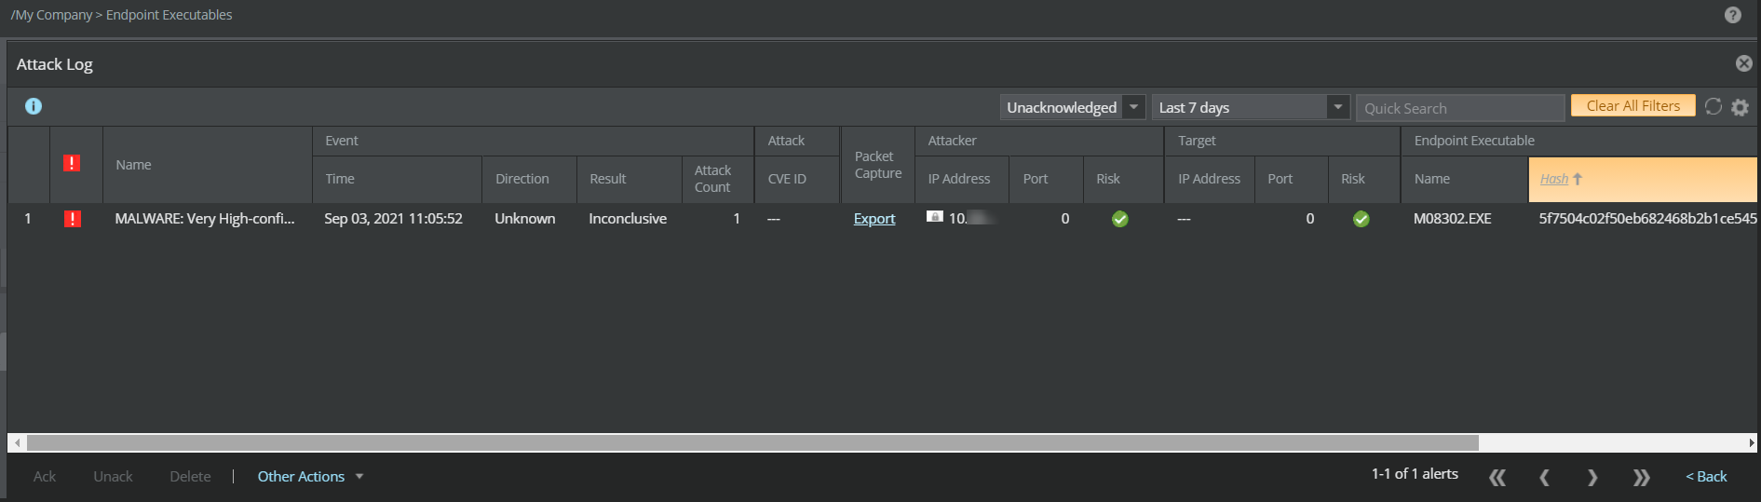
Task: Click the scrollbar left arrow
Action: [17, 442]
